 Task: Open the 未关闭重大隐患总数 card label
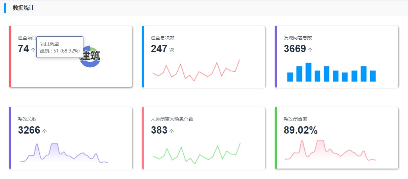tap(172, 119)
